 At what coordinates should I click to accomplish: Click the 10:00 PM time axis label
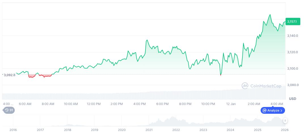[x=208, y=104]
